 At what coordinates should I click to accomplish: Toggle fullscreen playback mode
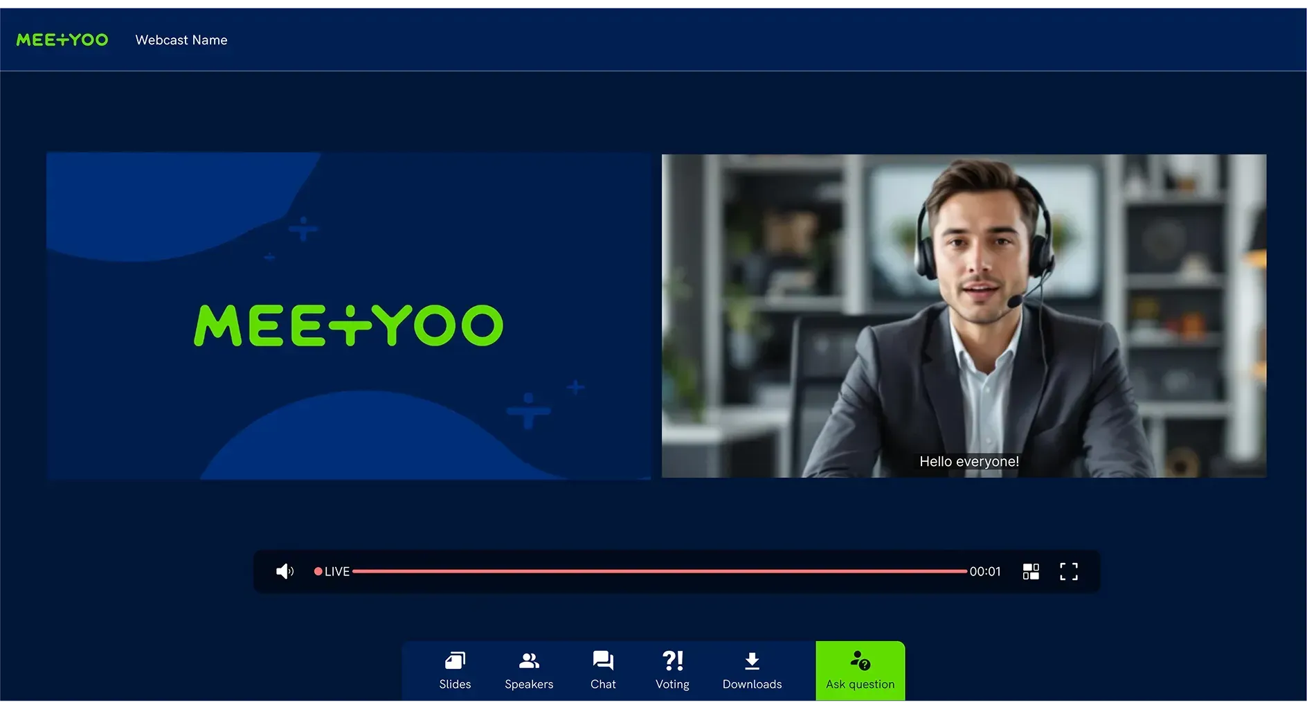click(1068, 571)
